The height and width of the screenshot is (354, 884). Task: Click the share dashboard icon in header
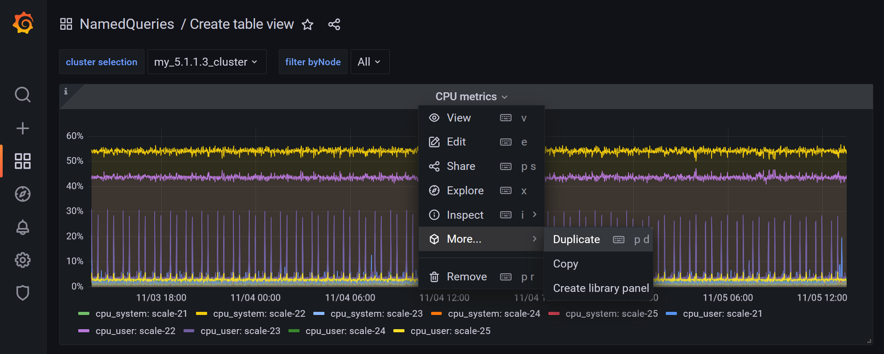click(x=334, y=24)
